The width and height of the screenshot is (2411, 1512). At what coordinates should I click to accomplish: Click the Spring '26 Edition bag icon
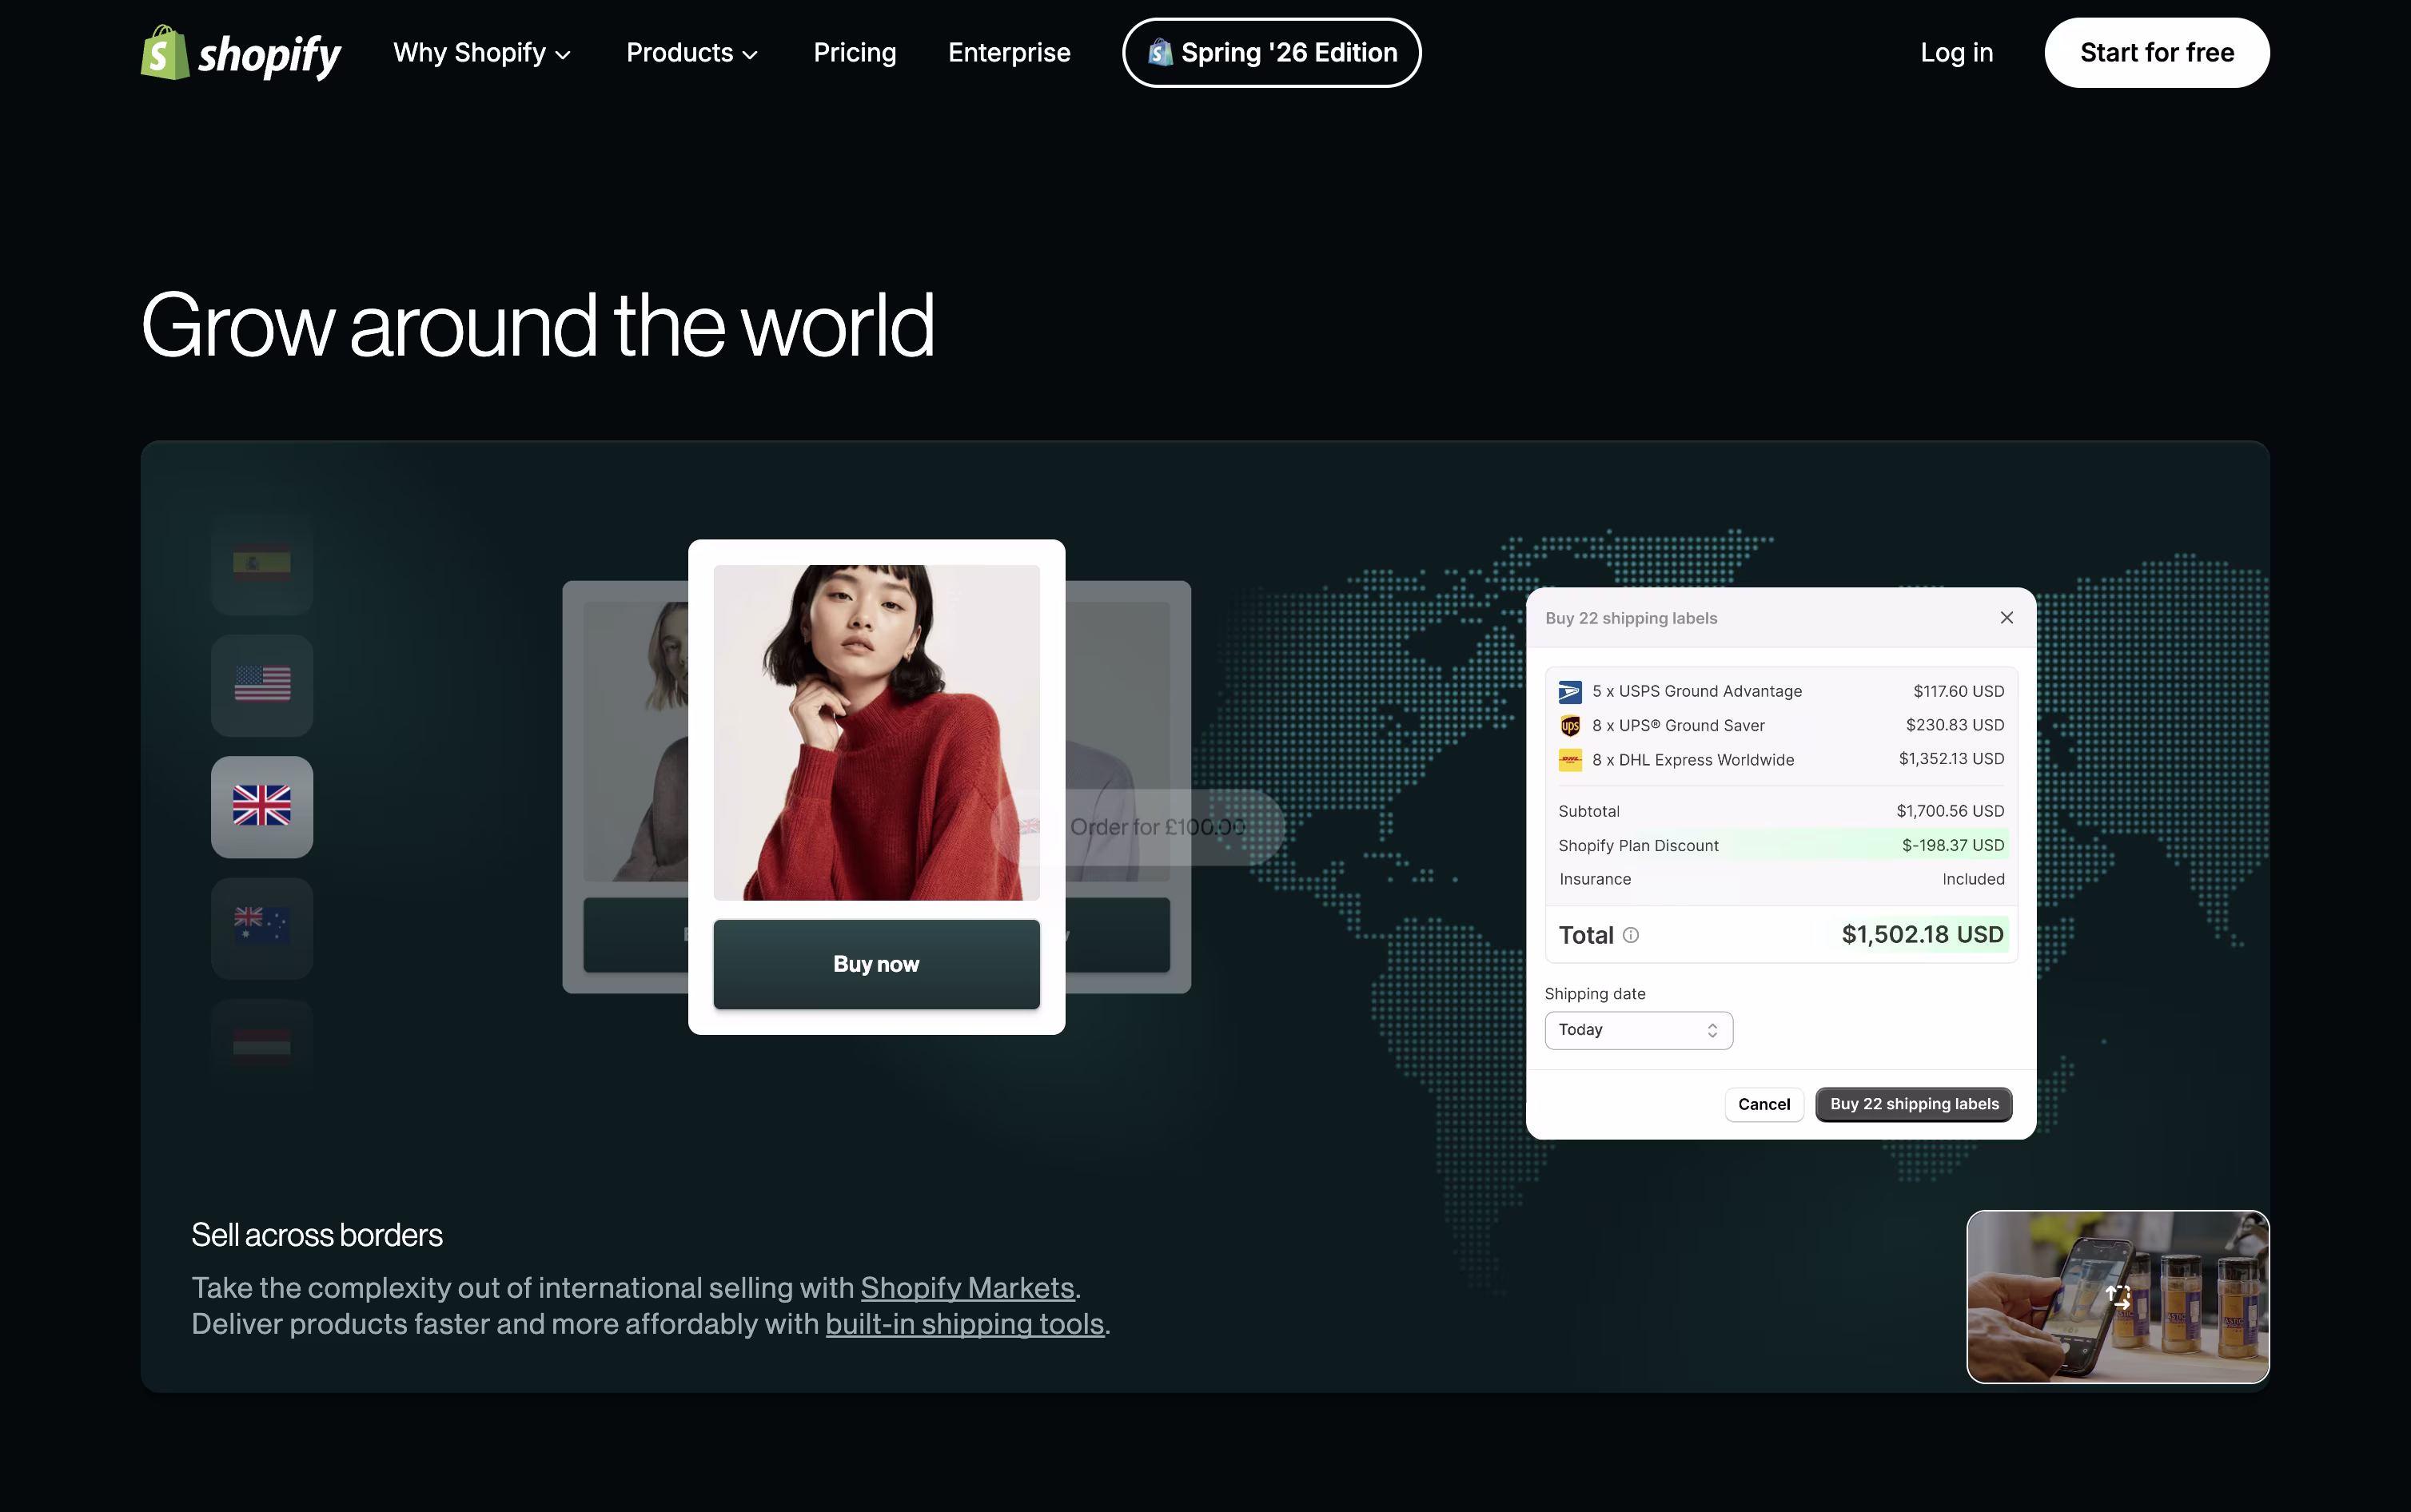[1160, 52]
